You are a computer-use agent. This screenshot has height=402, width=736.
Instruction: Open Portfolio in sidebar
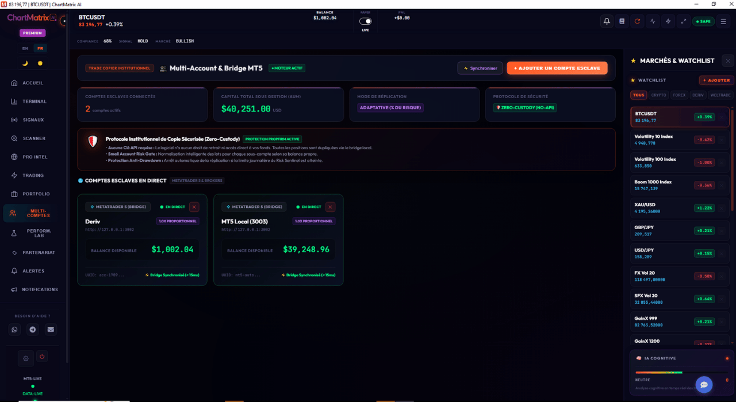click(33, 194)
